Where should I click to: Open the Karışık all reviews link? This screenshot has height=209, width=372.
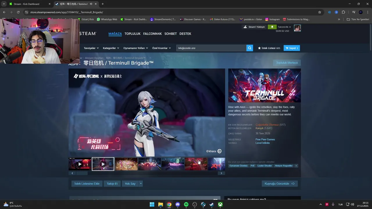pyautogui.click(x=259, y=128)
